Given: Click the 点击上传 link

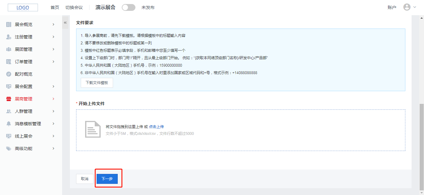Looking at the screenshot, I should pyautogui.click(x=156, y=126).
